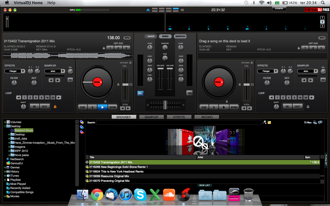Center the crossfader slider
330x206 pixels.
tap(165, 105)
